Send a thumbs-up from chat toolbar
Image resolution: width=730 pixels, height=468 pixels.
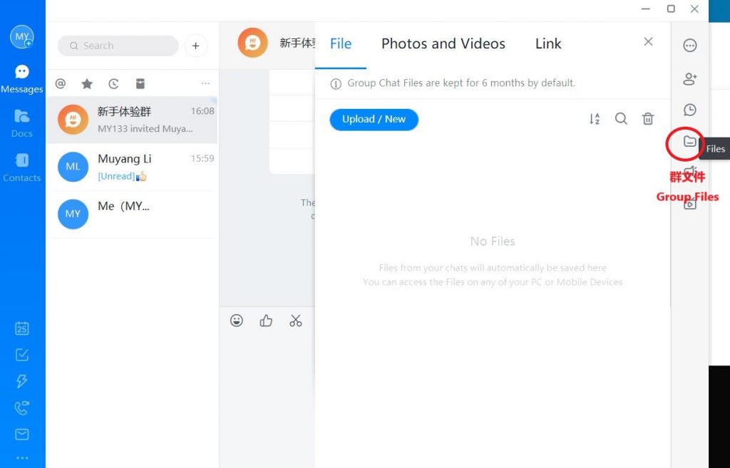[x=266, y=321]
